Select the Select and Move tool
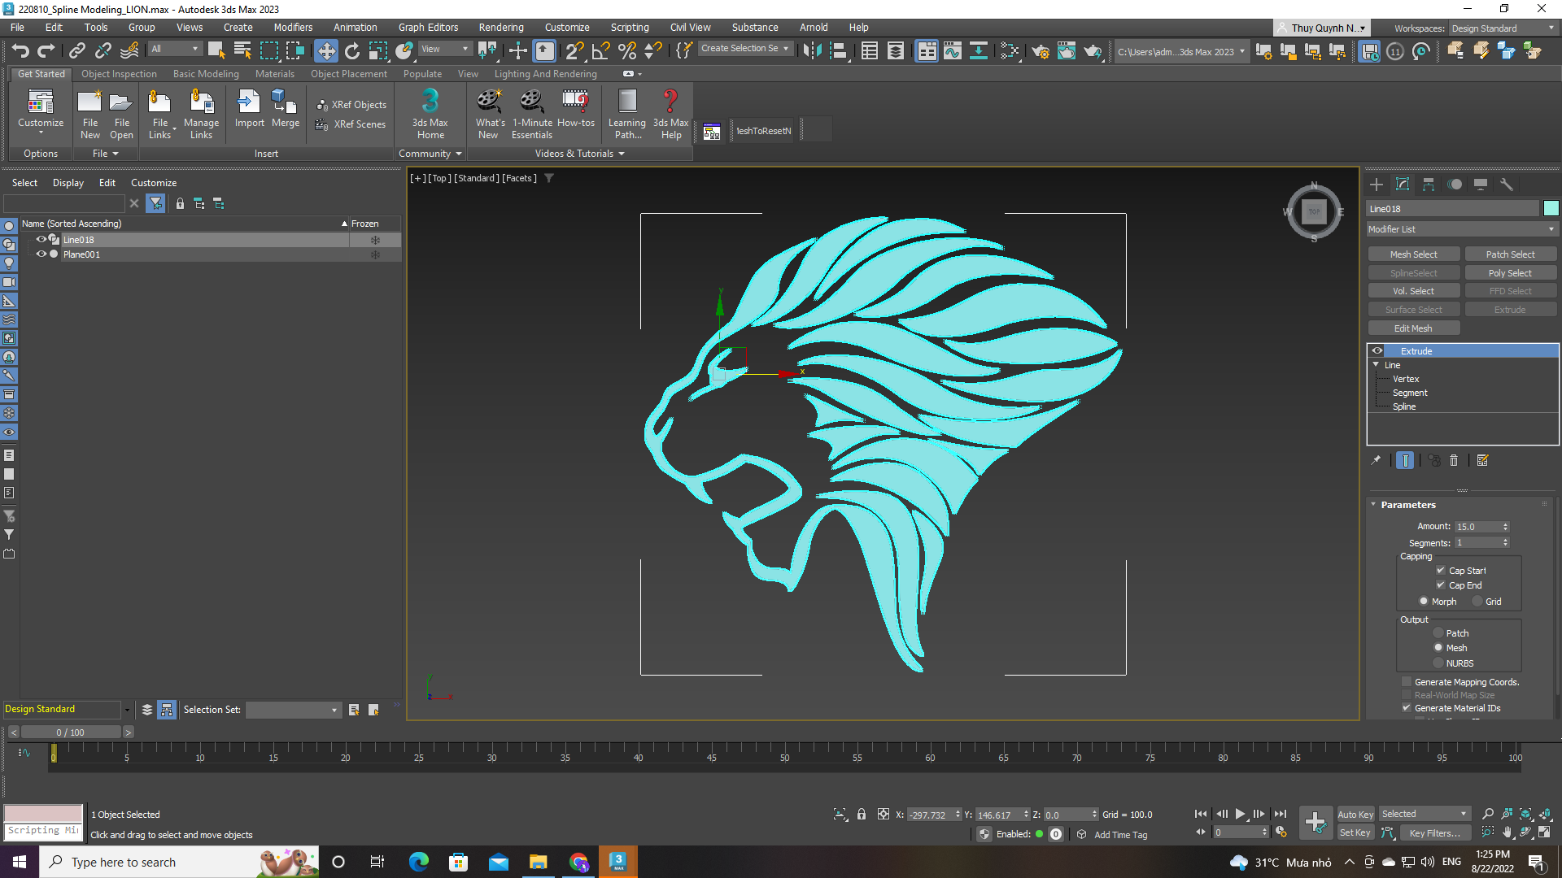The image size is (1562, 878). pyautogui.click(x=326, y=50)
